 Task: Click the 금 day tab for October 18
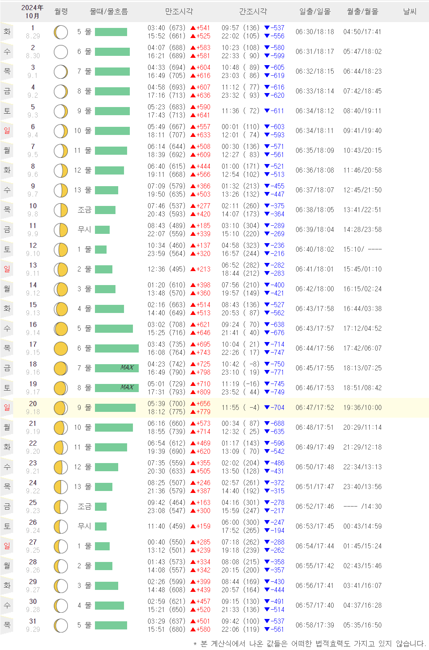[7, 368]
